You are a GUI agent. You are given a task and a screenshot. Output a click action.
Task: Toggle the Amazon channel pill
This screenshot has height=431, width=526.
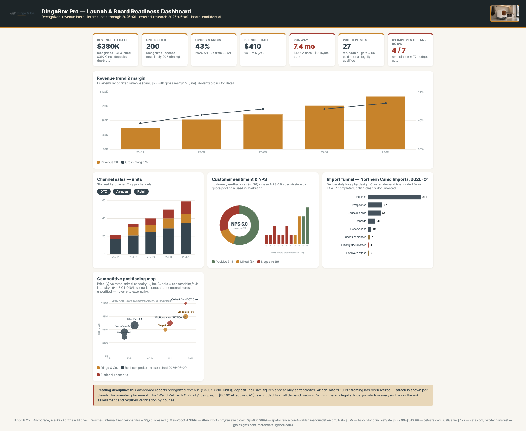pyautogui.click(x=122, y=192)
